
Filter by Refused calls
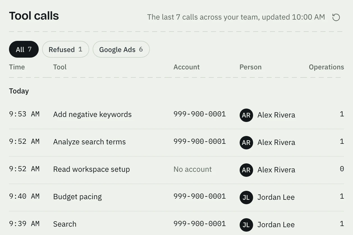click(x=66, y=50)
